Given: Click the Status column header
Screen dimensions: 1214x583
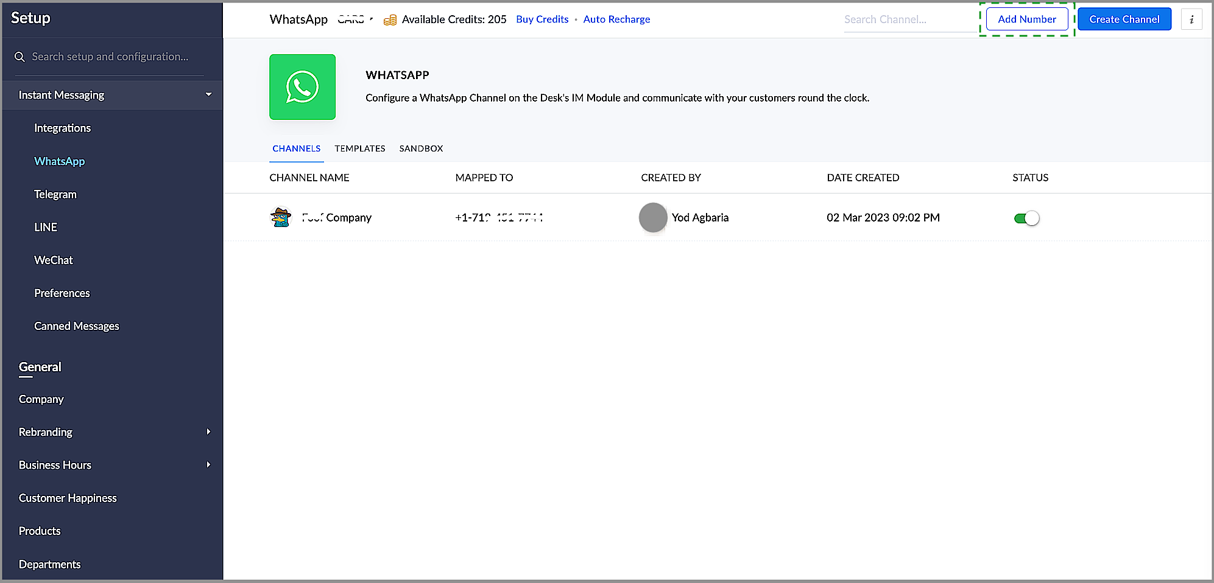Looking at the screenshot, I should (1030, 178).
